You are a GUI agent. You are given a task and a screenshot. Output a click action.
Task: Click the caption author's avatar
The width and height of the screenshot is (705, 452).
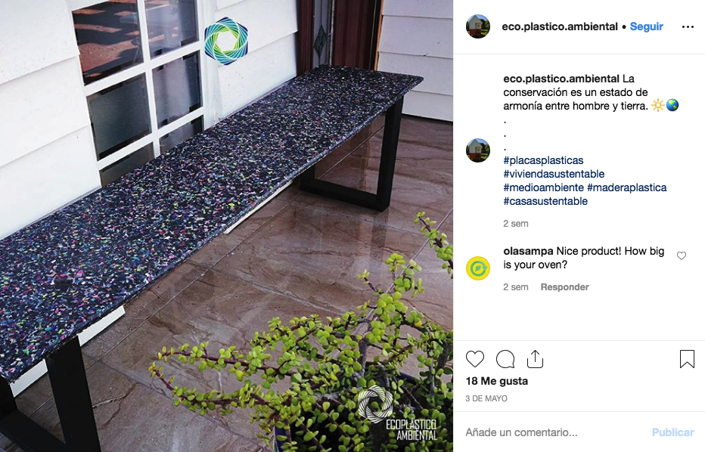point(478,150)
